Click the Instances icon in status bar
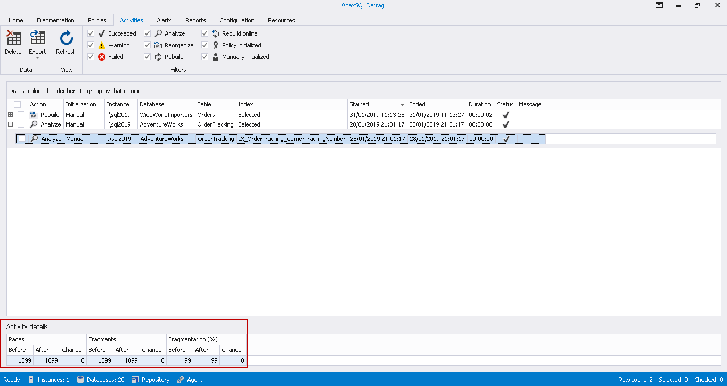The width and height of the screenshot is (727, 386). [x=32, y=379]
